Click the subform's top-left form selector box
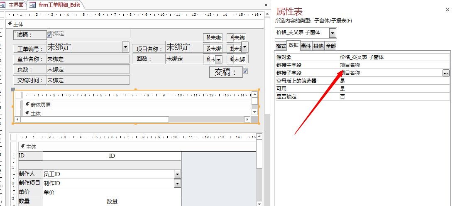 click(18, 95)
